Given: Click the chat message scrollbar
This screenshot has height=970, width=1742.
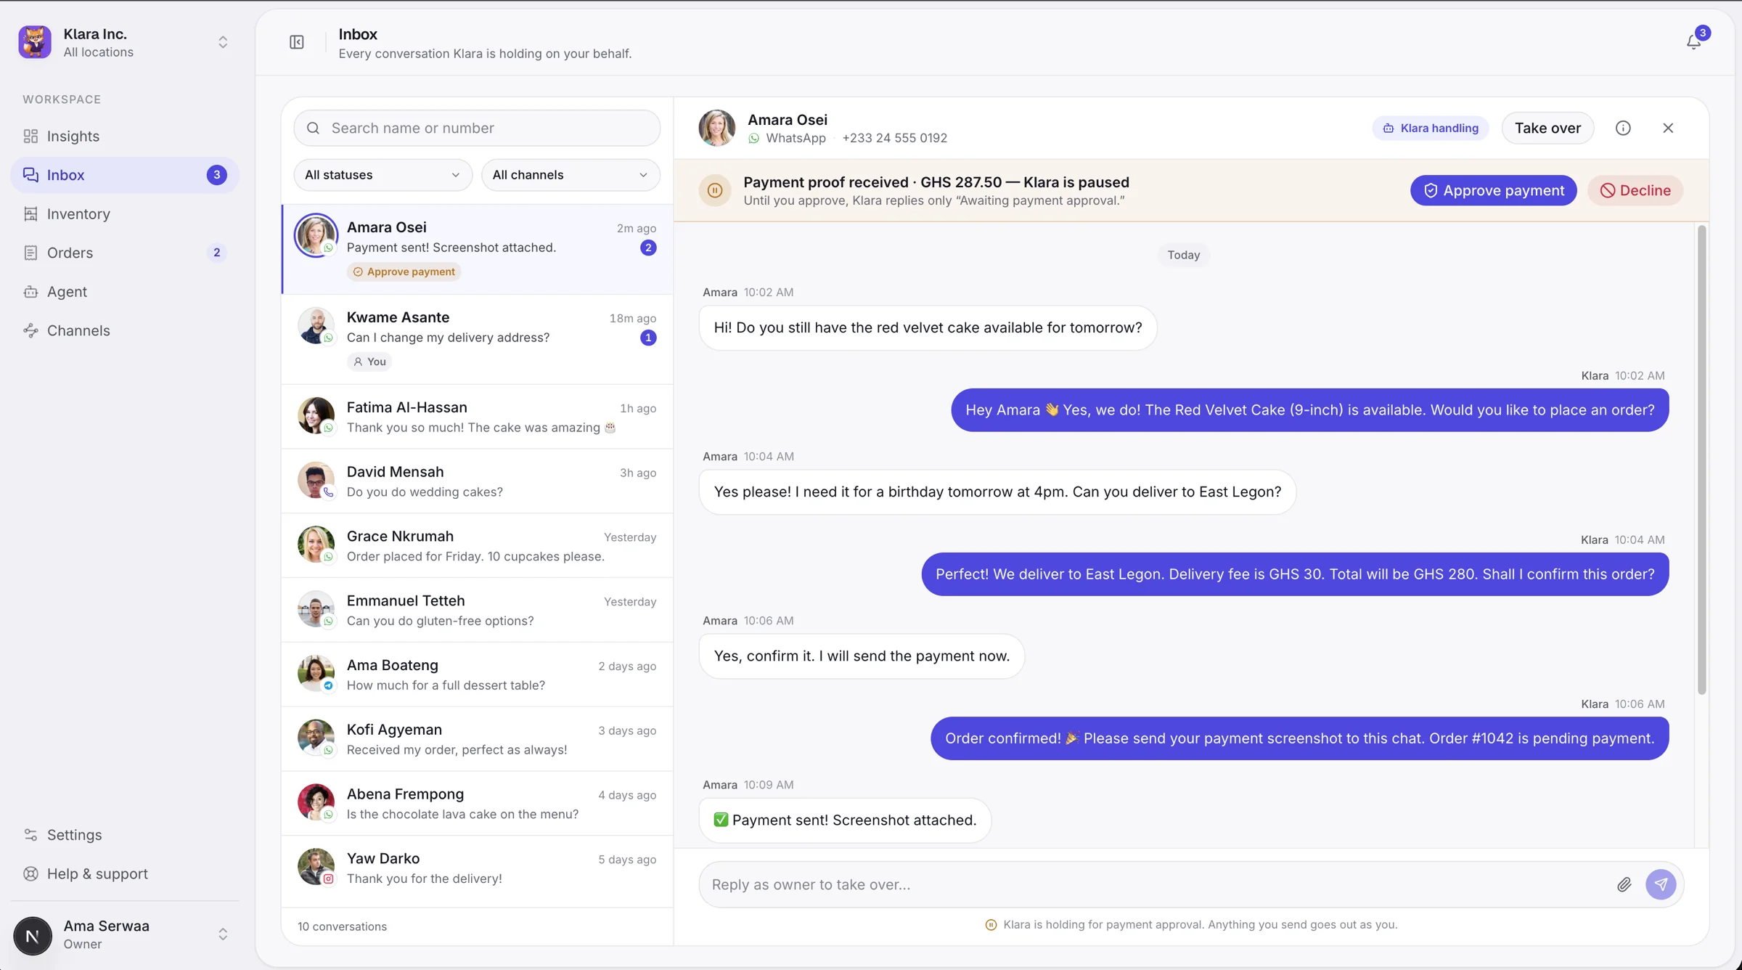Looking at the screenshot, I should tap(1701, 460).
